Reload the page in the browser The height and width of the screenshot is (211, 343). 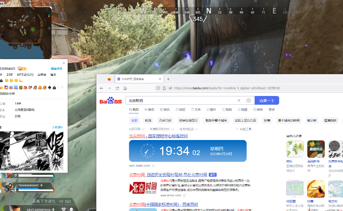[117, 88]
